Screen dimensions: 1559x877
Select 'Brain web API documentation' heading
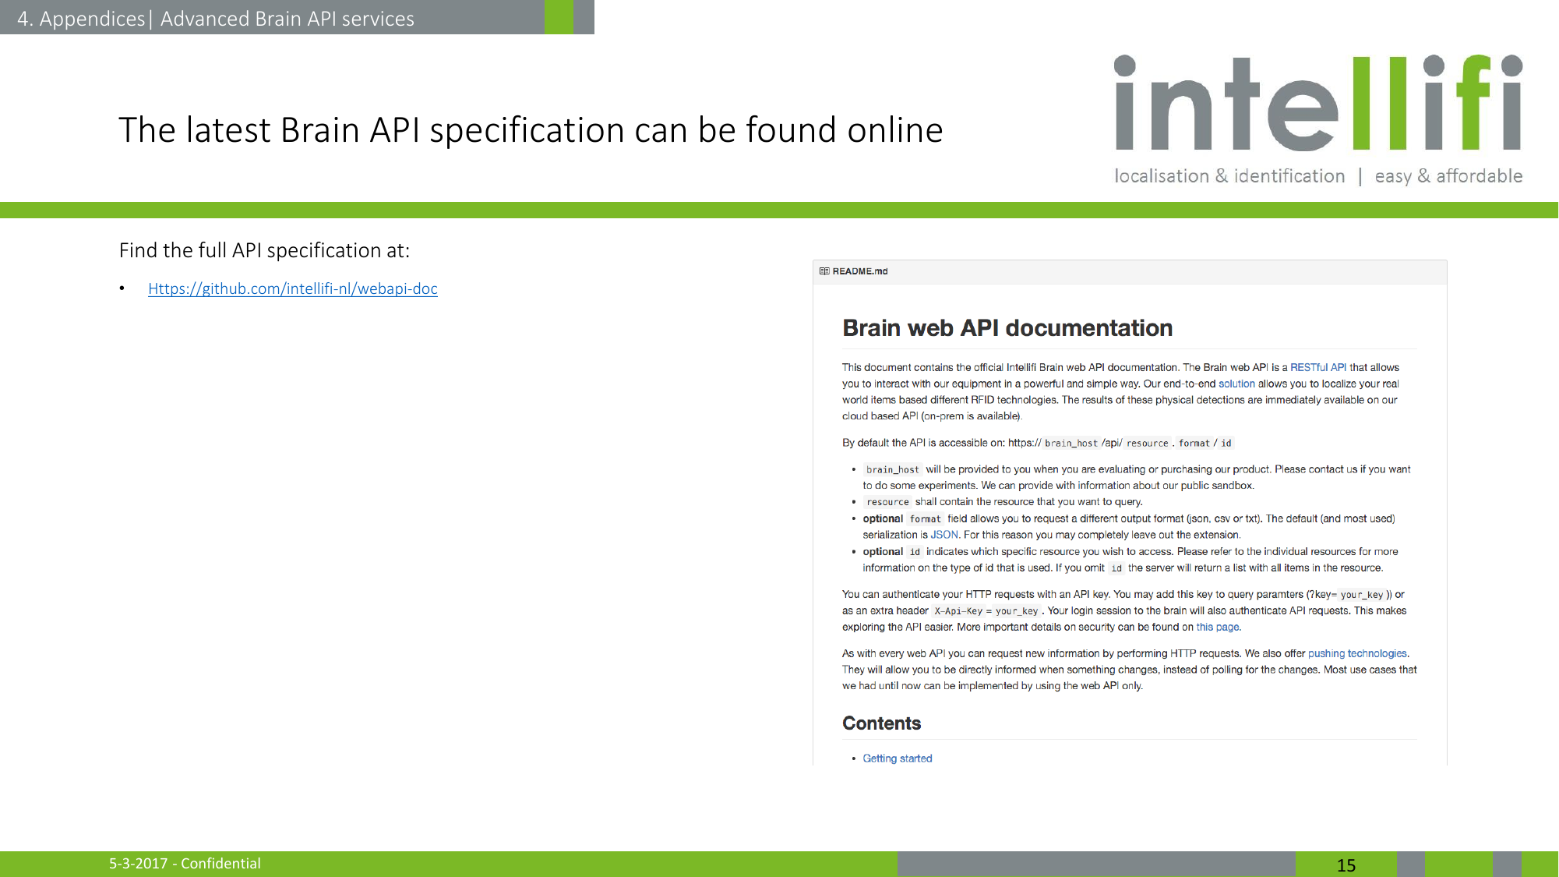1007,328
